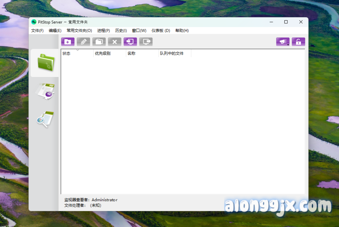Open the 进程(P) menu
Screen dimensions: 339x227
[103, 31]
